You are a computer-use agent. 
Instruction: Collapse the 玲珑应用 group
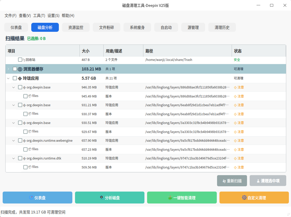click(x=8, y=78)
